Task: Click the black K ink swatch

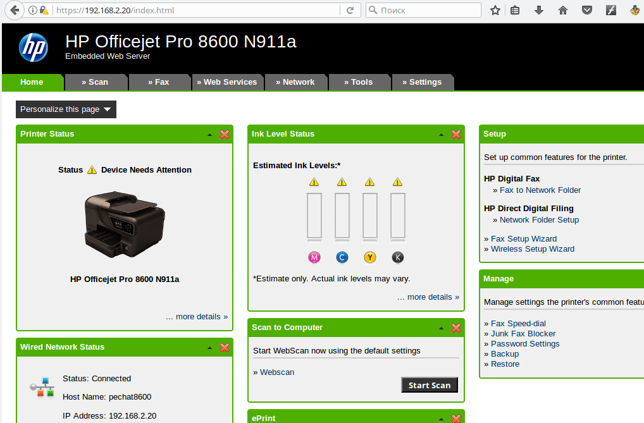Action: [397, 257]
